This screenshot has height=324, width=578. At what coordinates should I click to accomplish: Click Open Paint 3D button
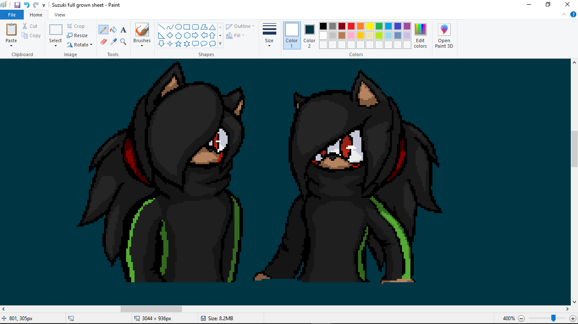444,35
